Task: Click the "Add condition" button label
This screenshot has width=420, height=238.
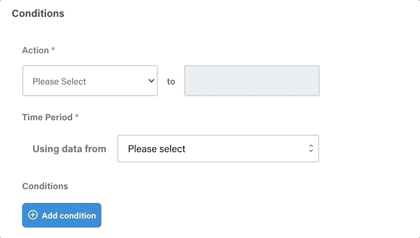Action: click(69, 215)
